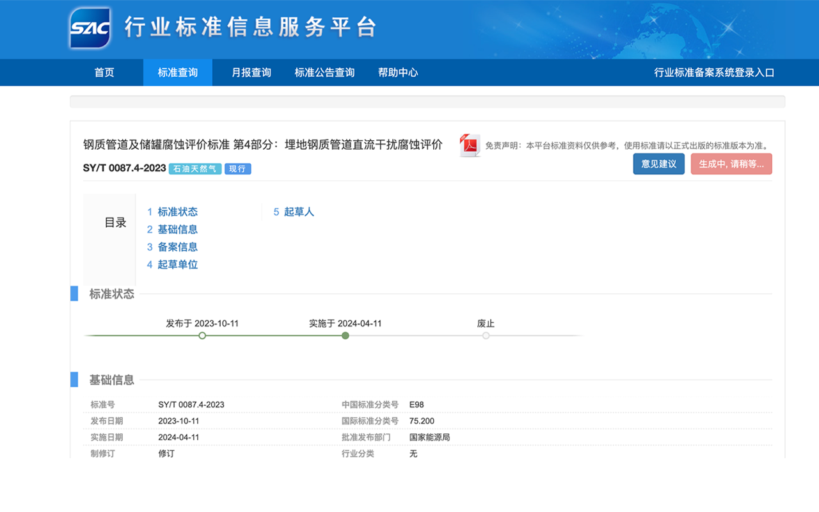Image resolution: width=819 pixels, height=512 pixels.
Task: Jump to 起草人 via table of contents
Action: [299, 212]
